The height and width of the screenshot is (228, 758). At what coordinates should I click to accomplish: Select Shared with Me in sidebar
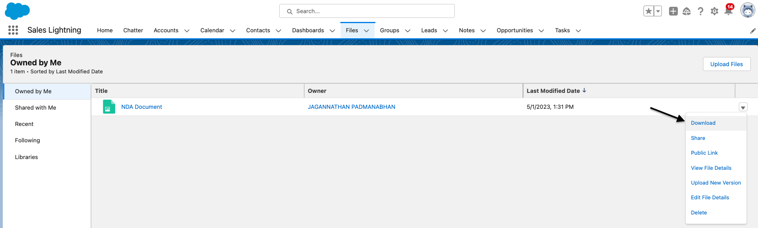click(47, 108)
